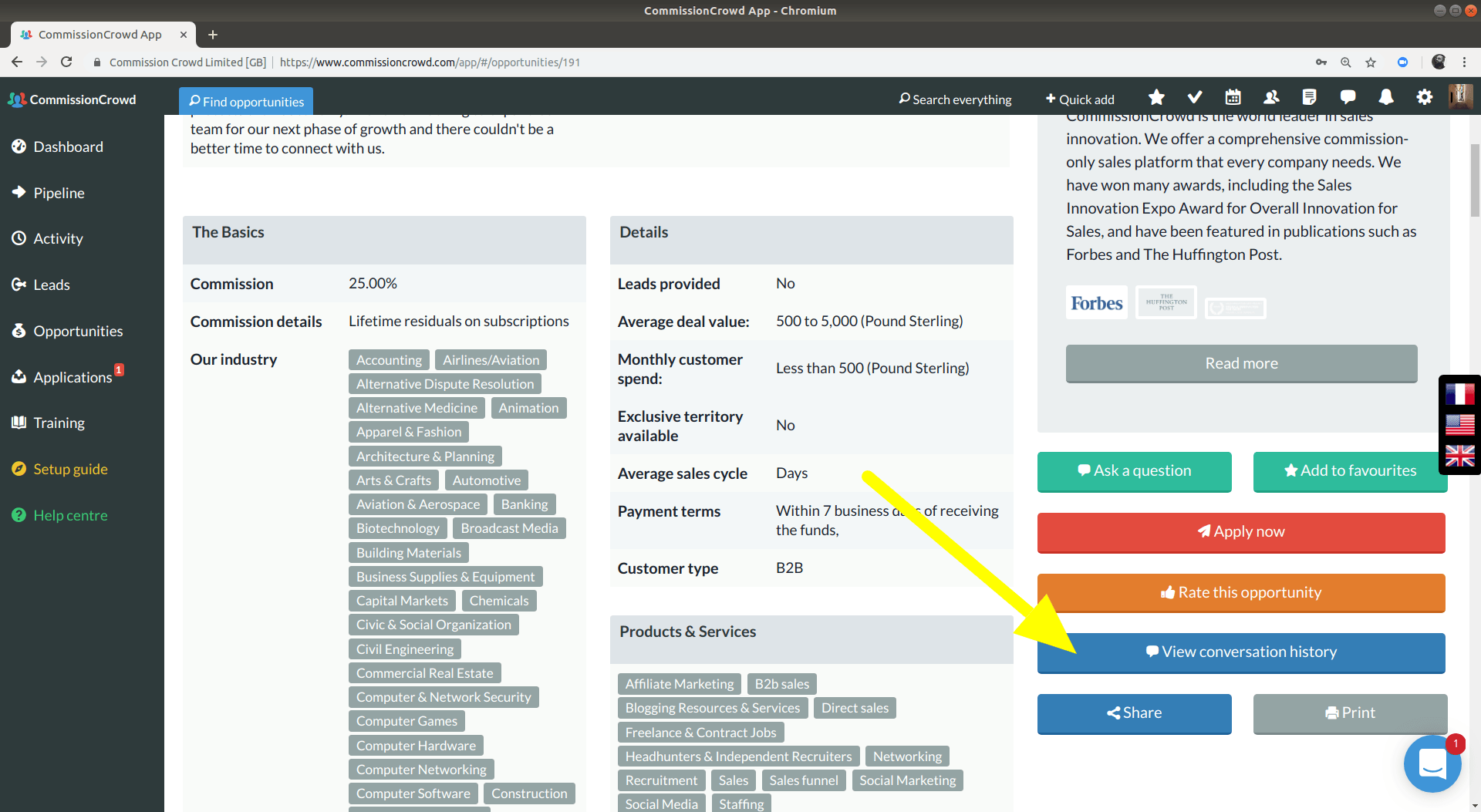This screenshot has width=1481, height=812.
Task: Open the settings gear icon in navbar
Action: [1424, 98]
